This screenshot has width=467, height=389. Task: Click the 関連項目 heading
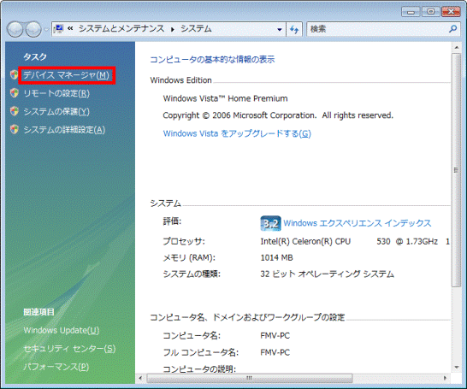point(39,312)
